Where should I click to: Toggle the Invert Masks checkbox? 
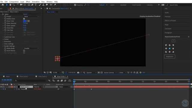pos(24,51)
